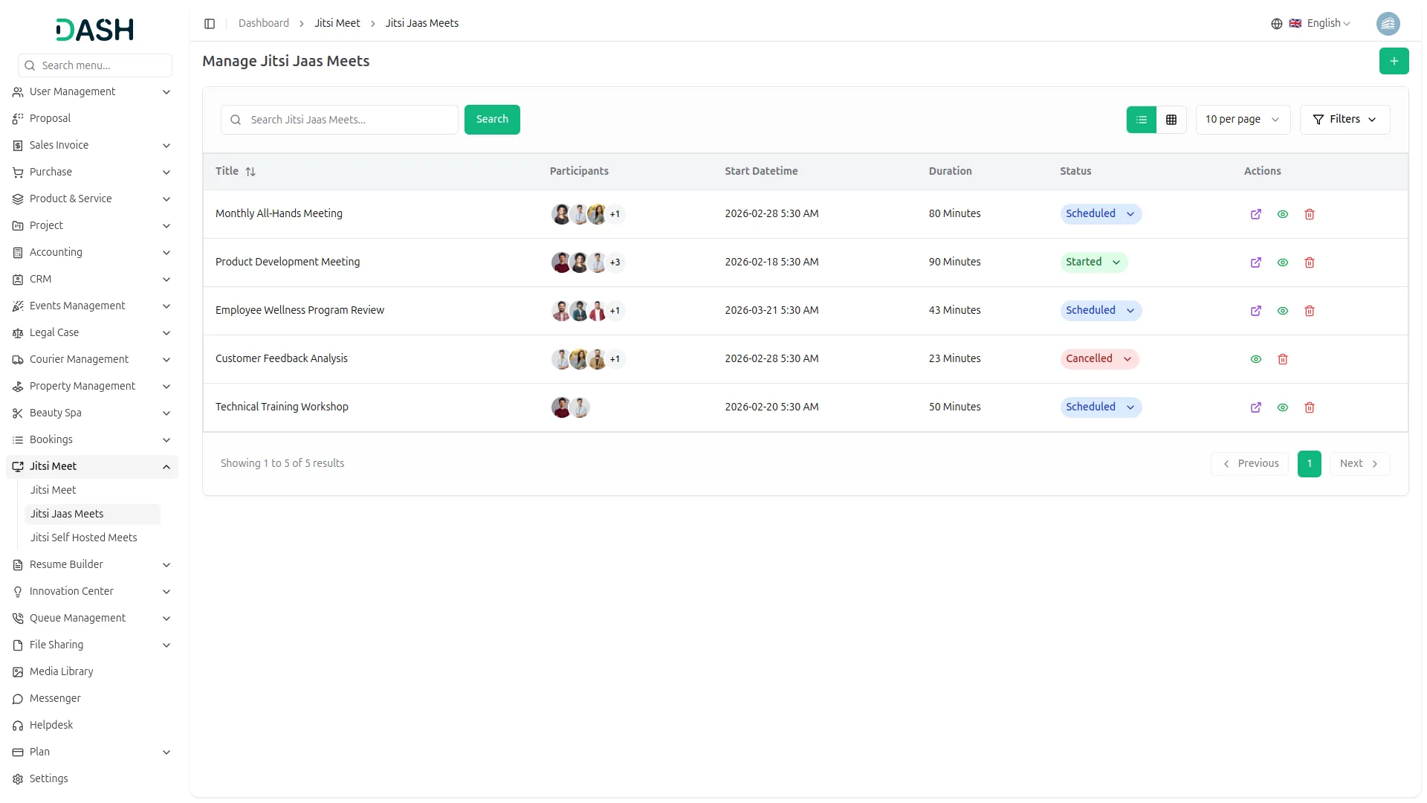Select the list view layout icon
Viewport: 1427px width, 803px height.
pos(1141,120)
